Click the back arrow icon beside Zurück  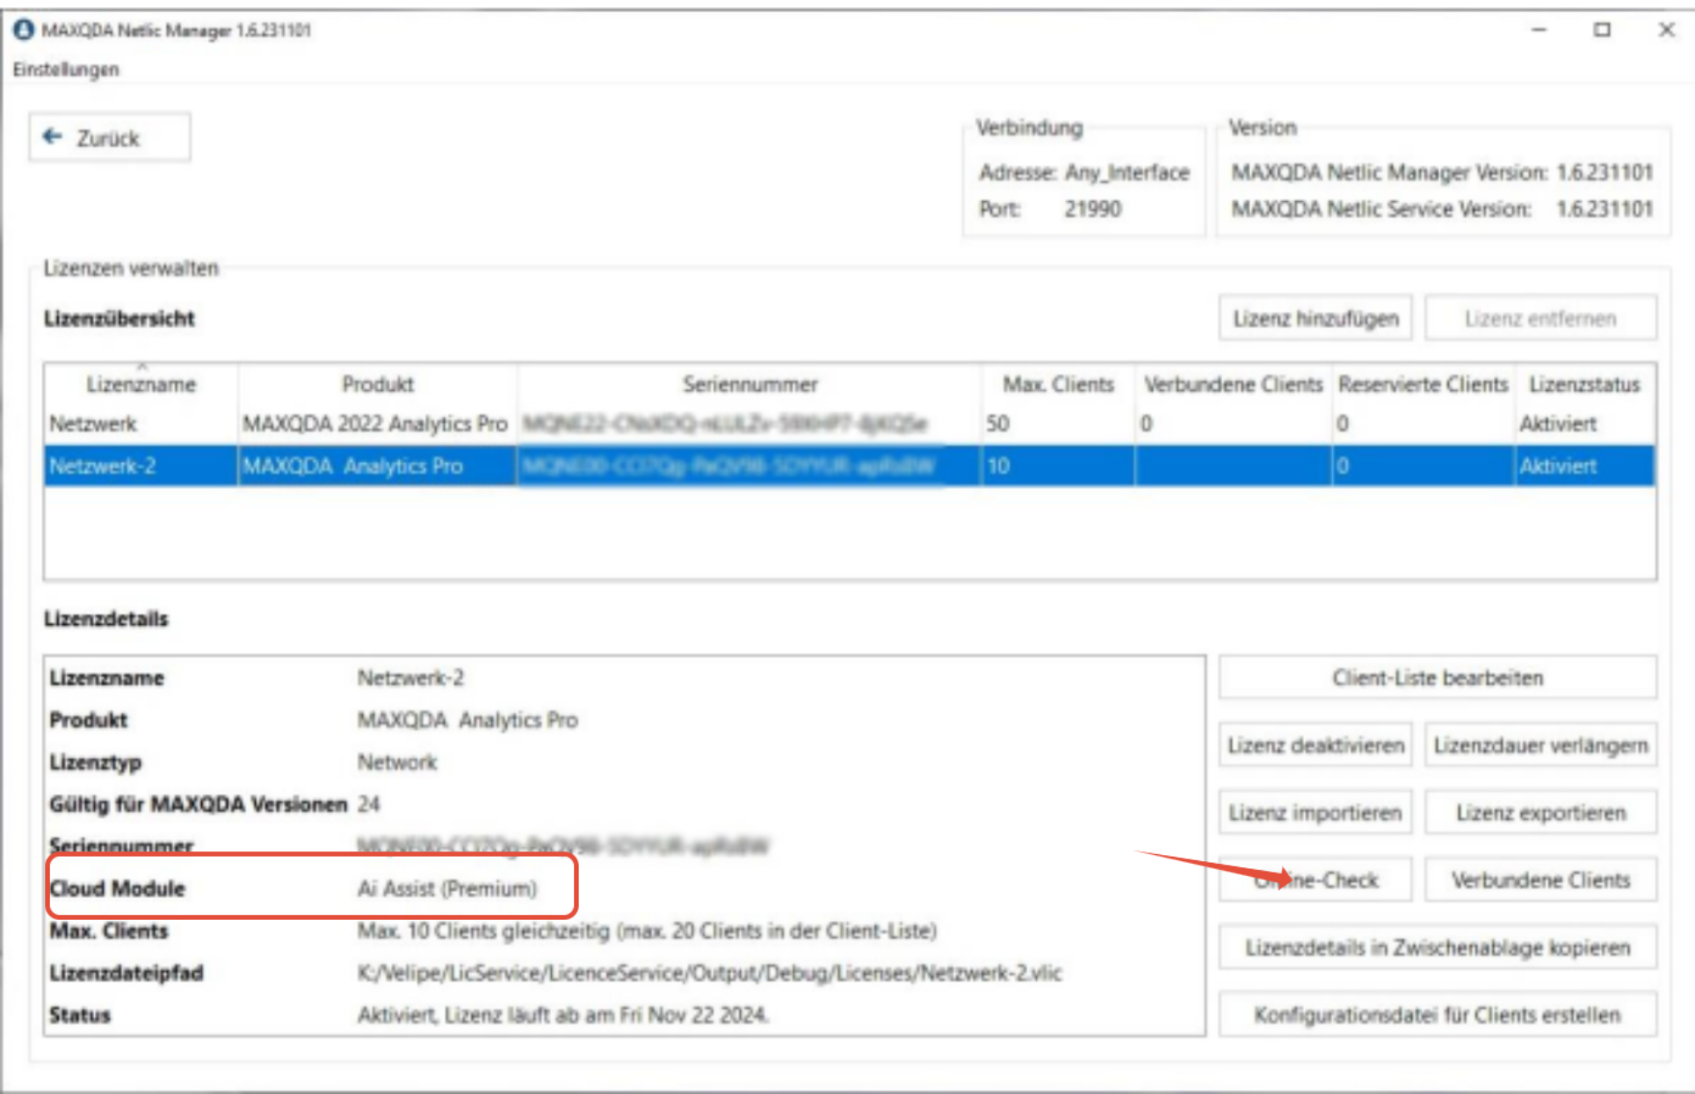point(53,136)
